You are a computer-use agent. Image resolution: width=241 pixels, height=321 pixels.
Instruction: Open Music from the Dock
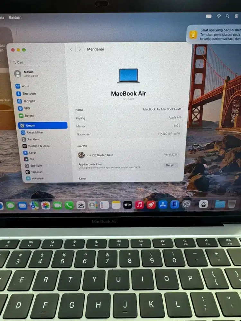point(139,205)
